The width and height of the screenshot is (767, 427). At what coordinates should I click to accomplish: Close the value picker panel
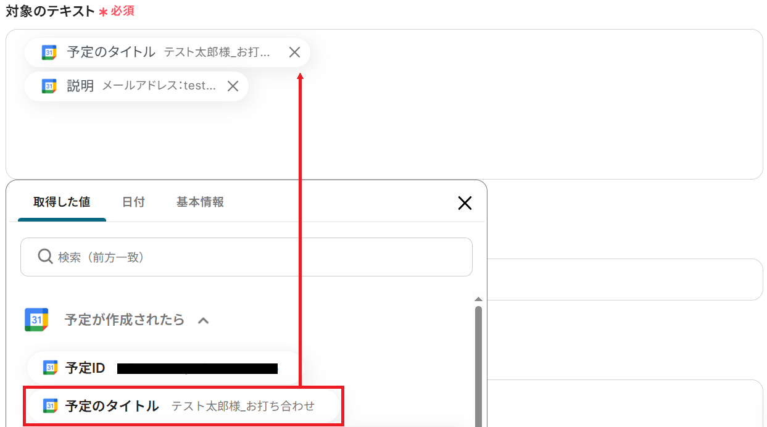[x=465, y=203]
